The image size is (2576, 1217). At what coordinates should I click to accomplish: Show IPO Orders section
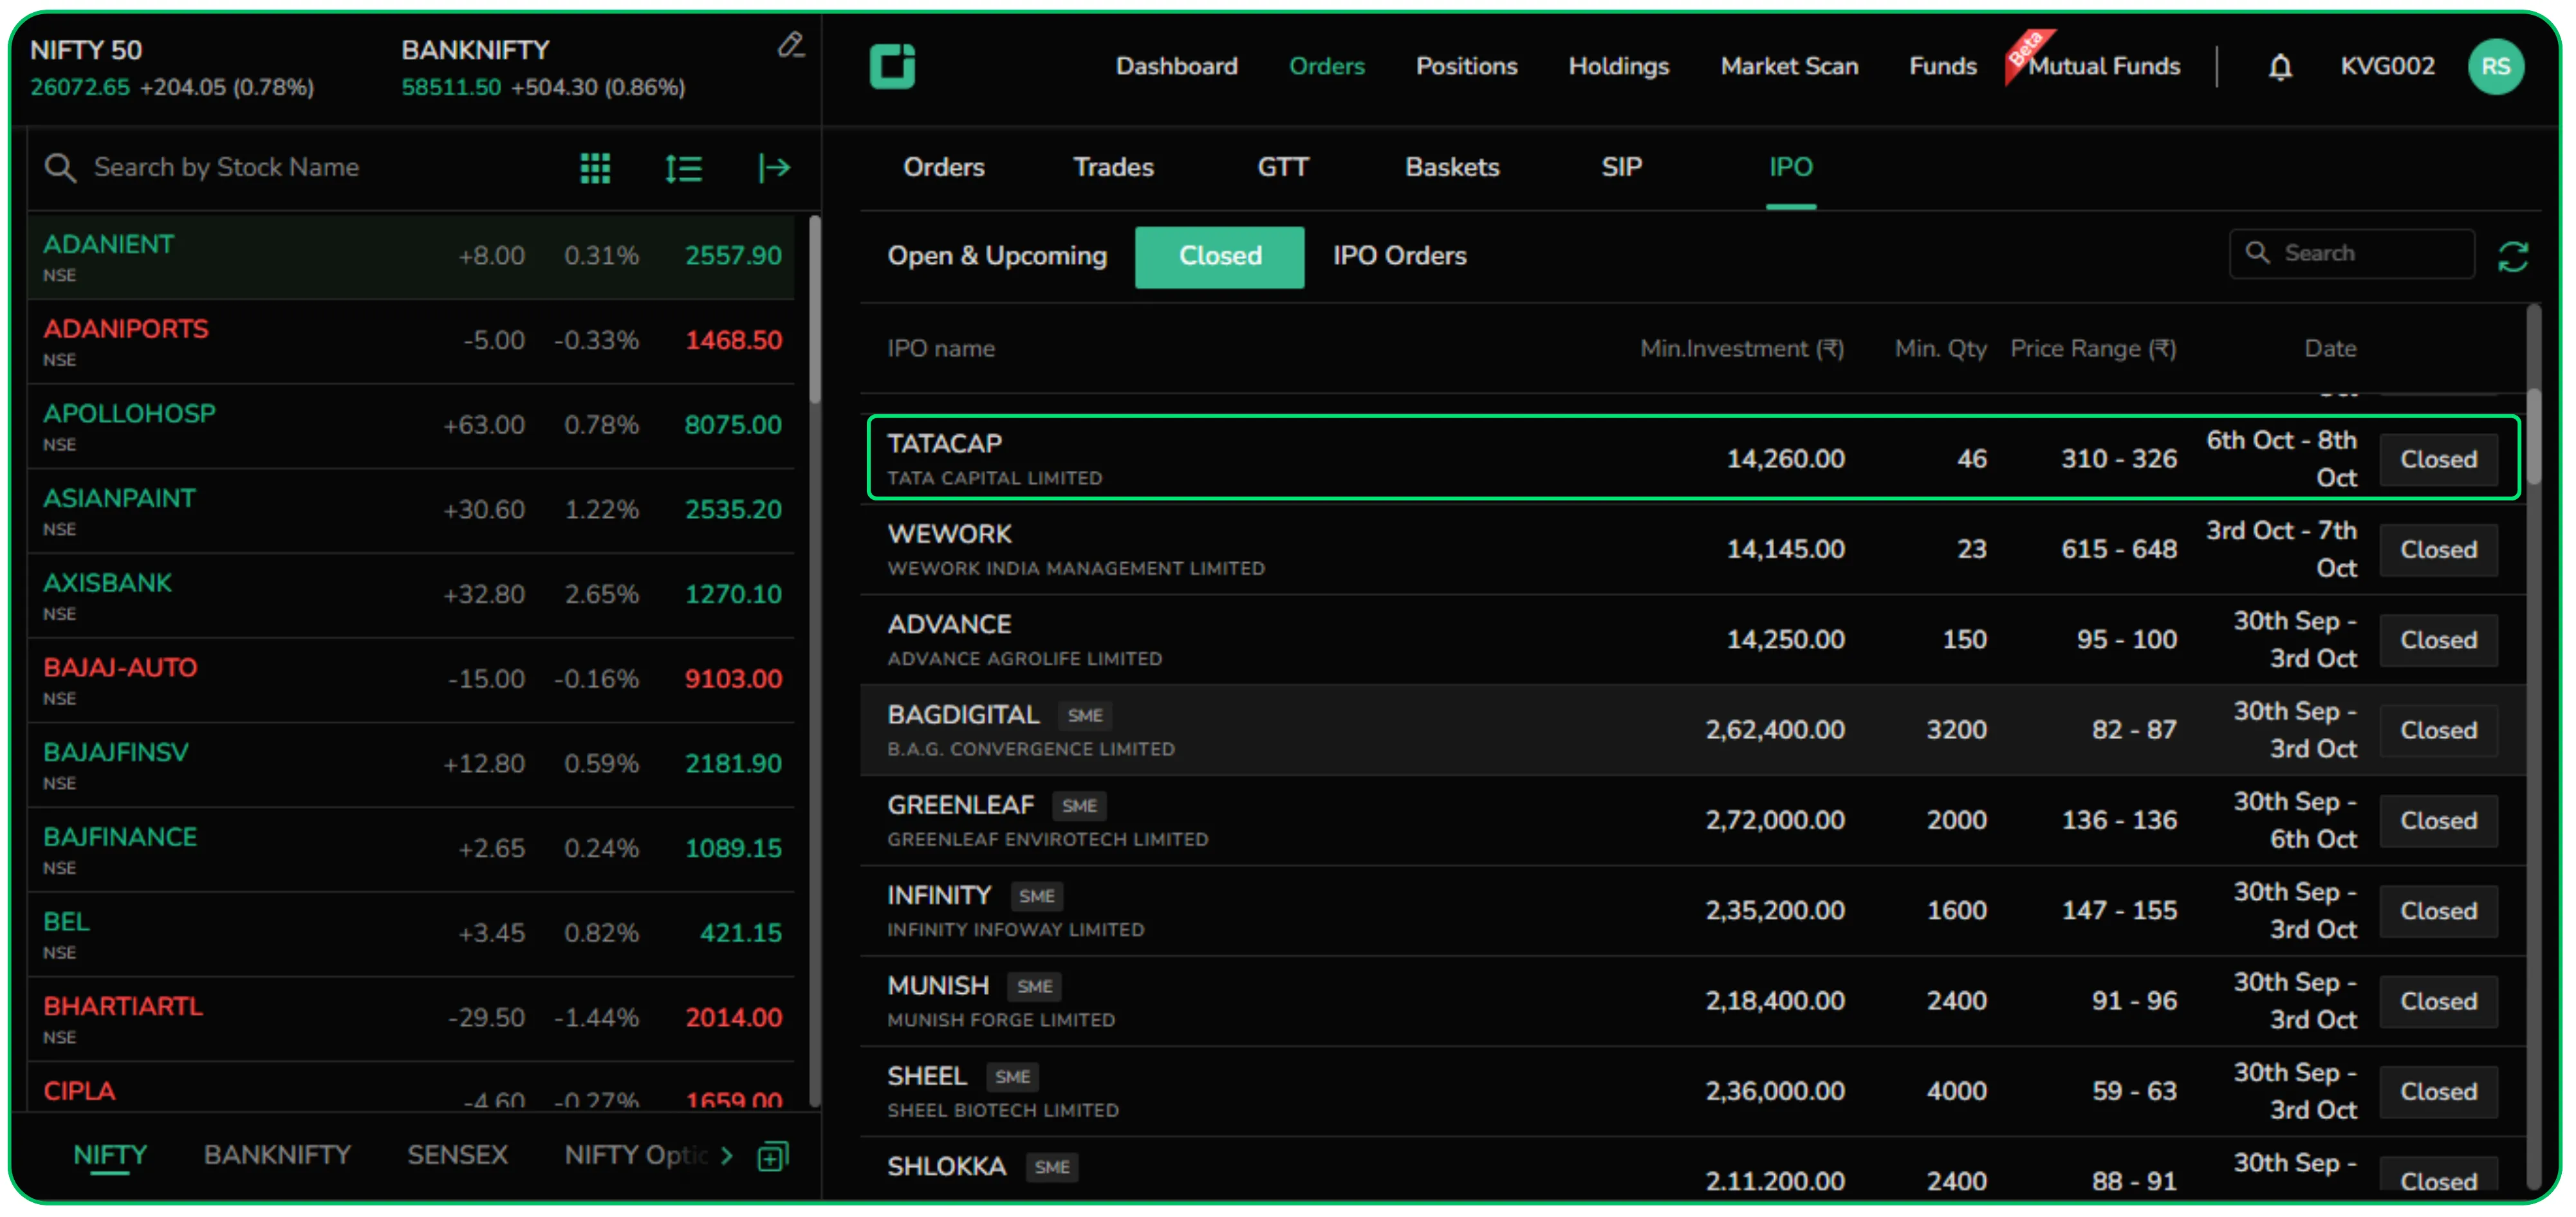point(1398,257)
